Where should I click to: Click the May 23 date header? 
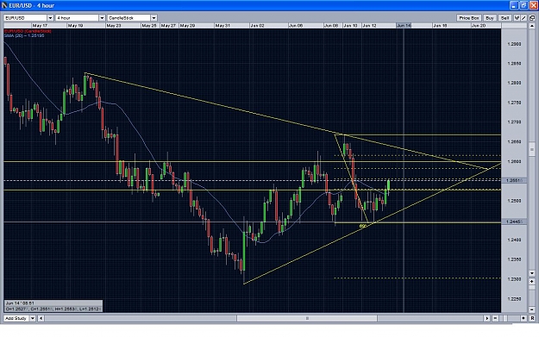114,26
